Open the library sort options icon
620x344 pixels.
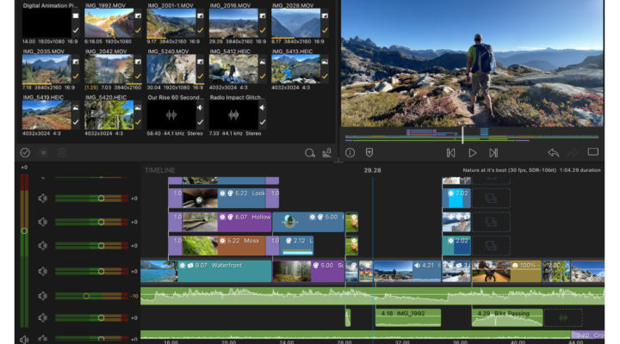[326, 153]
